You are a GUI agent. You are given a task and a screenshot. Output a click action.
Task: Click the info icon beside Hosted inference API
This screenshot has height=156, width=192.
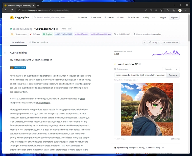[140, 64]
